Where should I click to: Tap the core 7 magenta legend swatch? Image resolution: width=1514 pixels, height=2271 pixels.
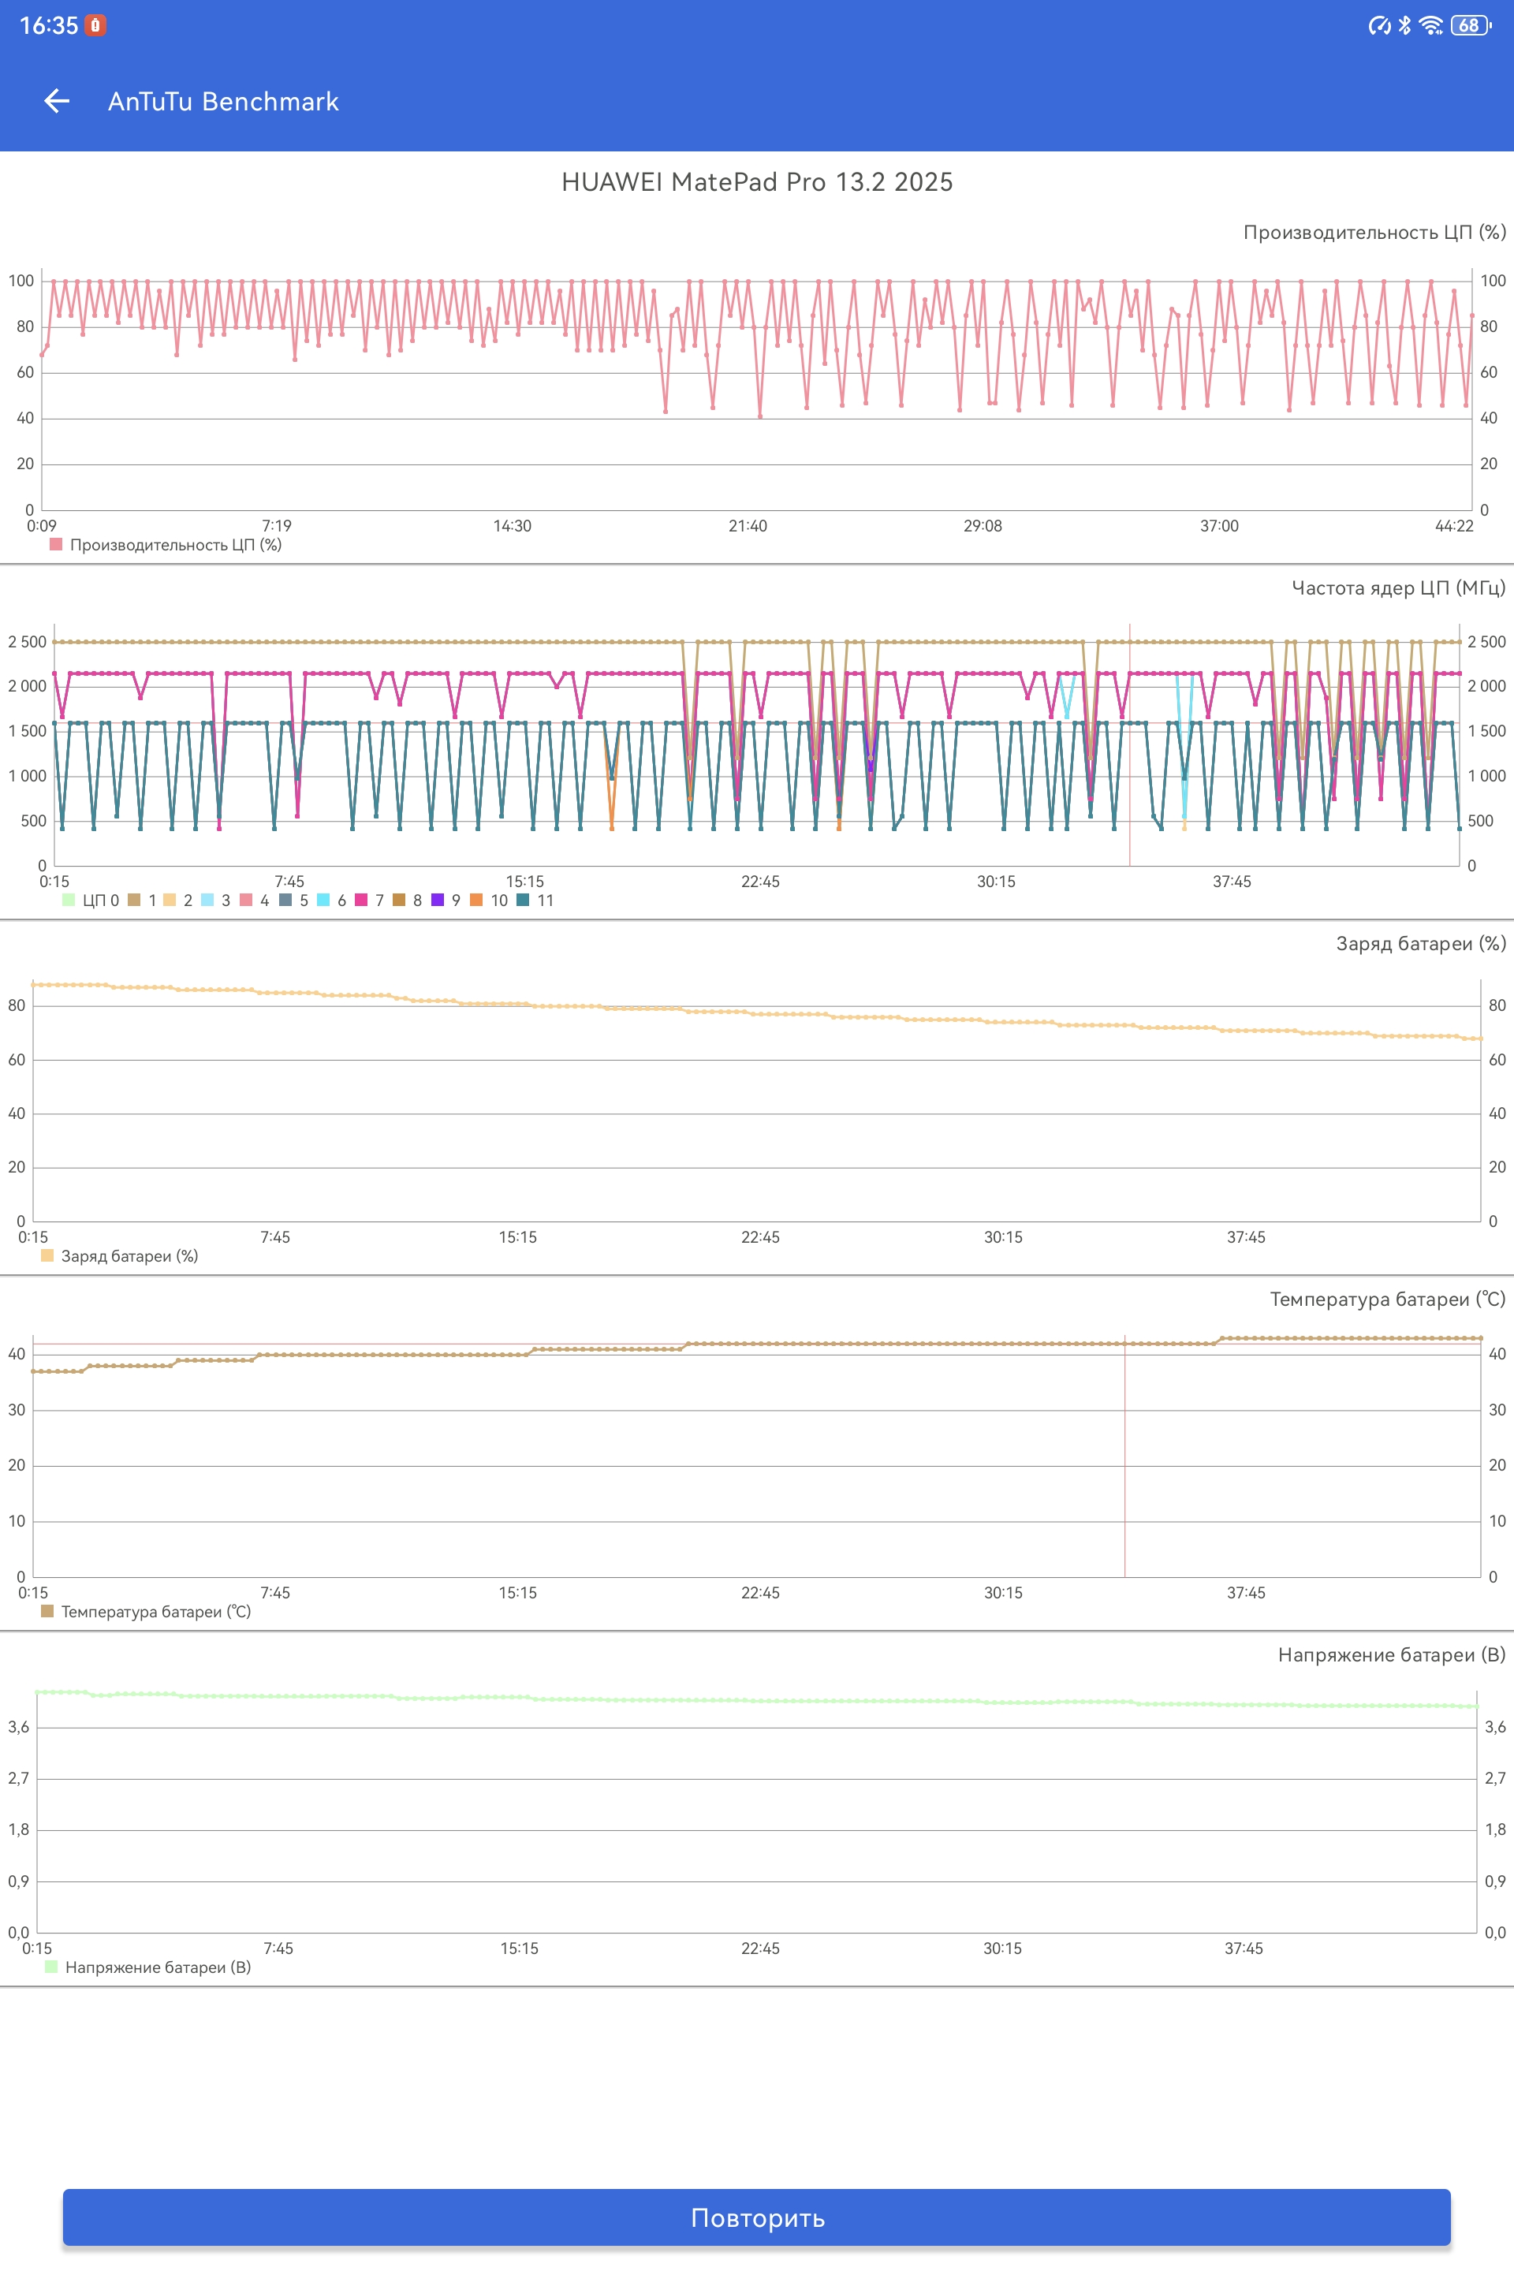tap(361, 900)
